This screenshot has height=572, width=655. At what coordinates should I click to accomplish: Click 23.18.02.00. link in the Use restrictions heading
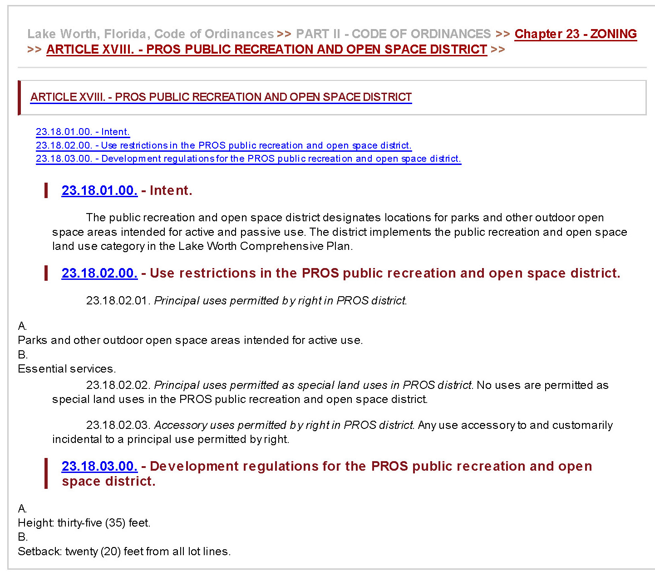coord(99,273)
